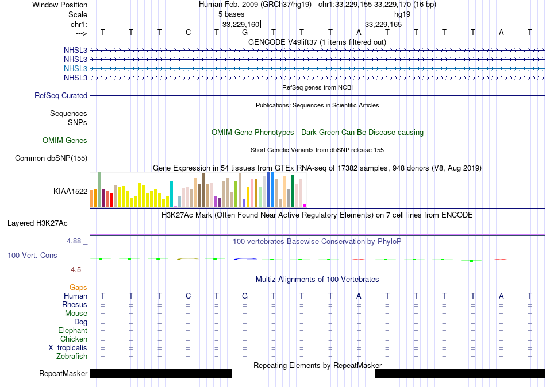Click the C base in the top sequence row
This screenshot has width=546, height=387.
(188, 32)
